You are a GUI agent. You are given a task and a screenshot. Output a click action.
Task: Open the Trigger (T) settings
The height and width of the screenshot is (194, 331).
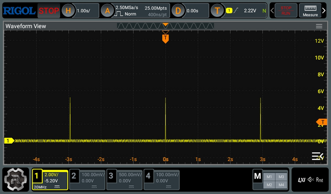[217, 11]
